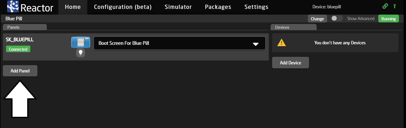This screenshot has width=406, height=128.
Task: Expand the Boot Screen dropdown arrow
Action: click(256, 44)
